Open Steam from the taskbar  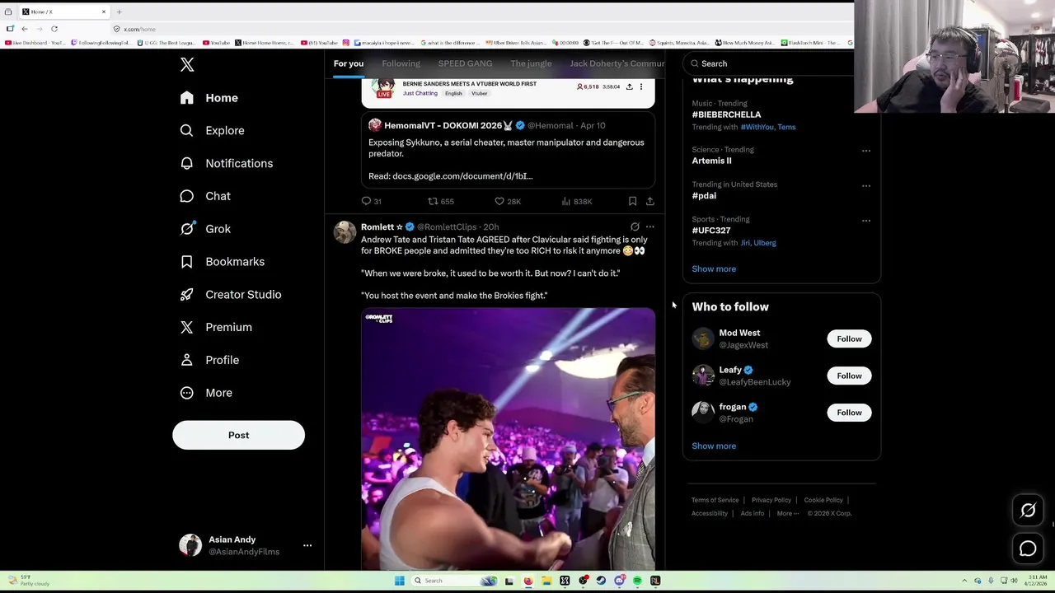[601, 581]
